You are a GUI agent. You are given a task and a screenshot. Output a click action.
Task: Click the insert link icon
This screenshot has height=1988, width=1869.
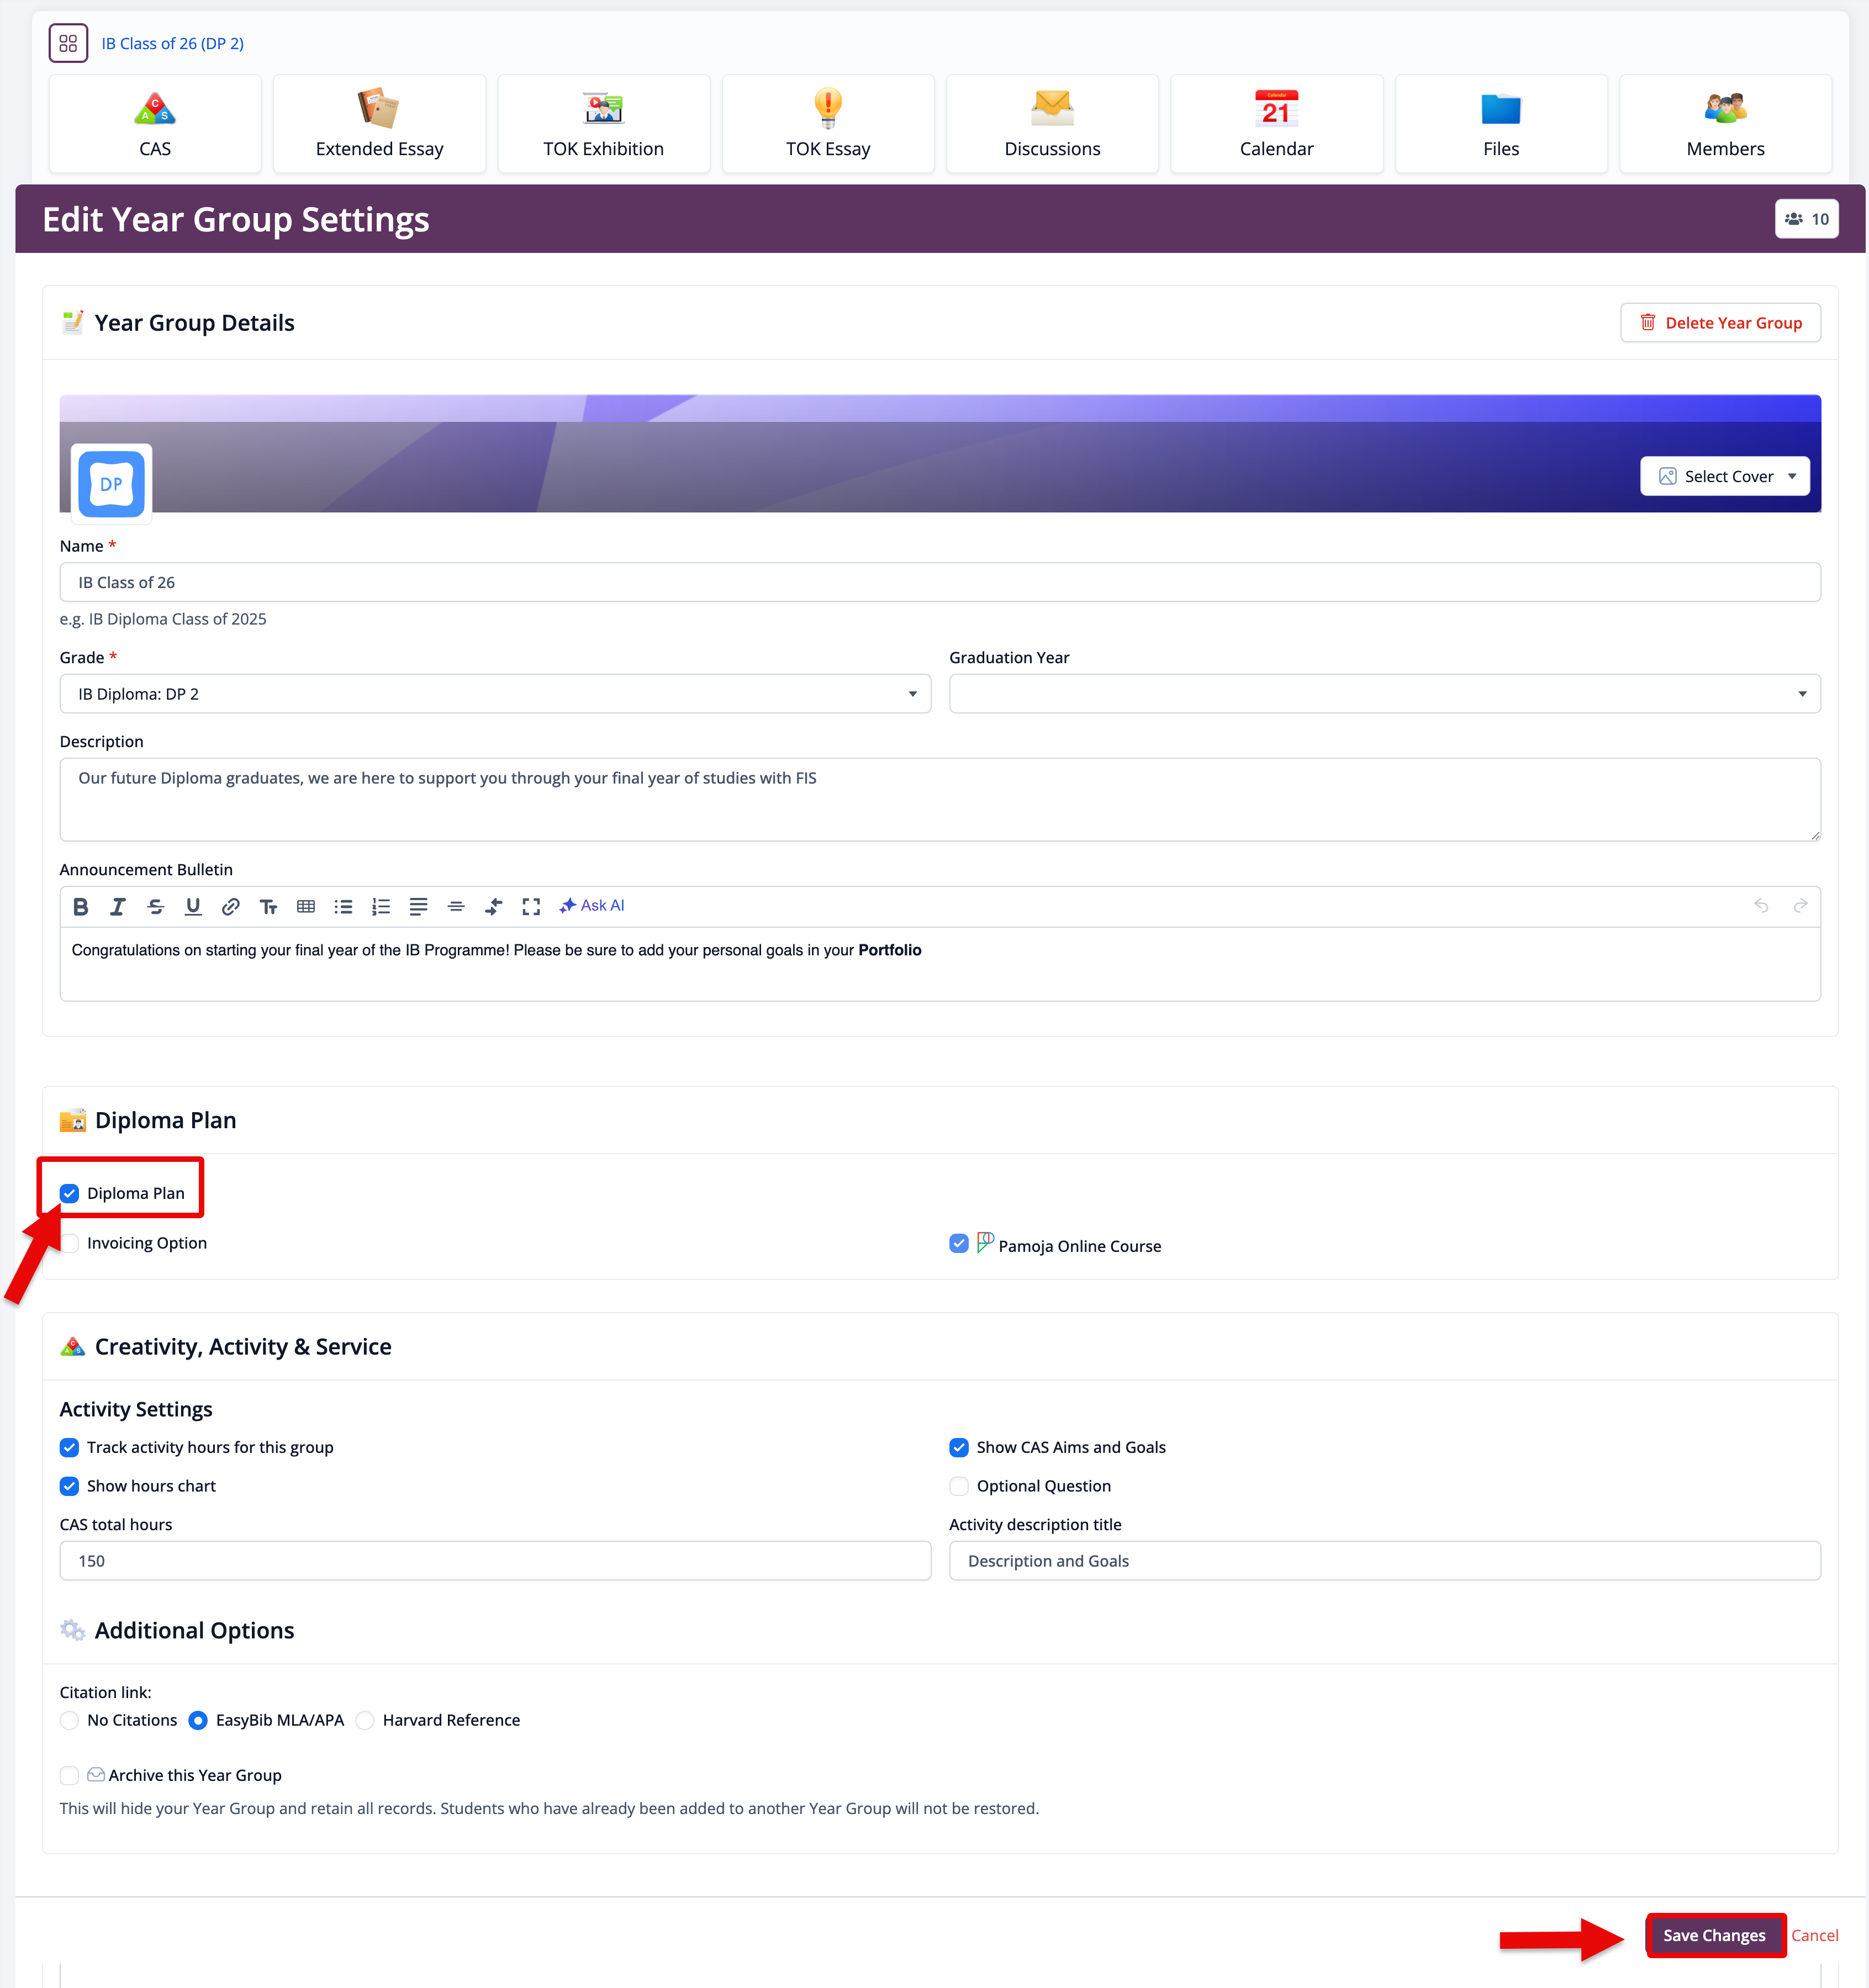(230, 906)
